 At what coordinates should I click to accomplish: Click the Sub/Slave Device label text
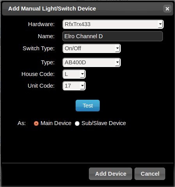coord(104,123)
